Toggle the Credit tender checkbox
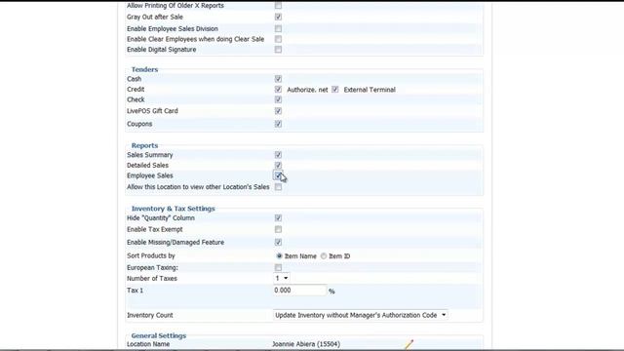This screenshot has width=624, height=351. (x=278, y=89)
